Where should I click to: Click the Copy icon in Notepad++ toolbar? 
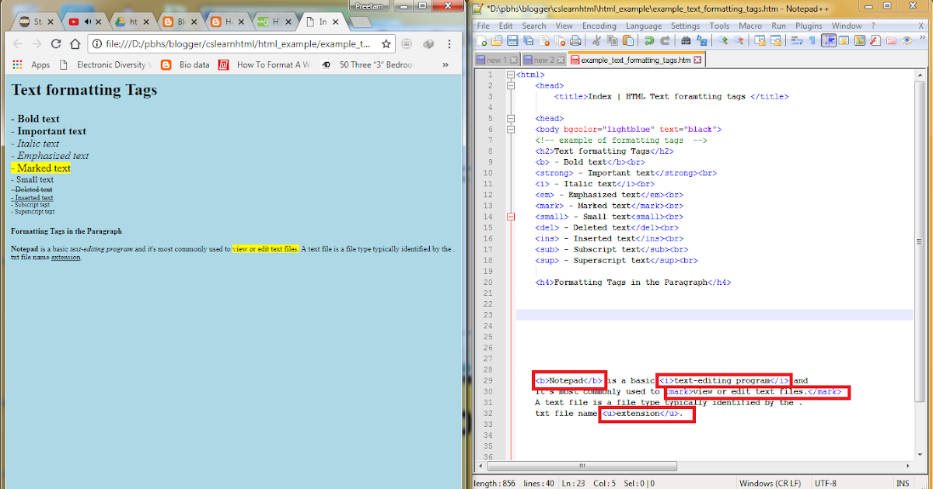pos(613,40)
